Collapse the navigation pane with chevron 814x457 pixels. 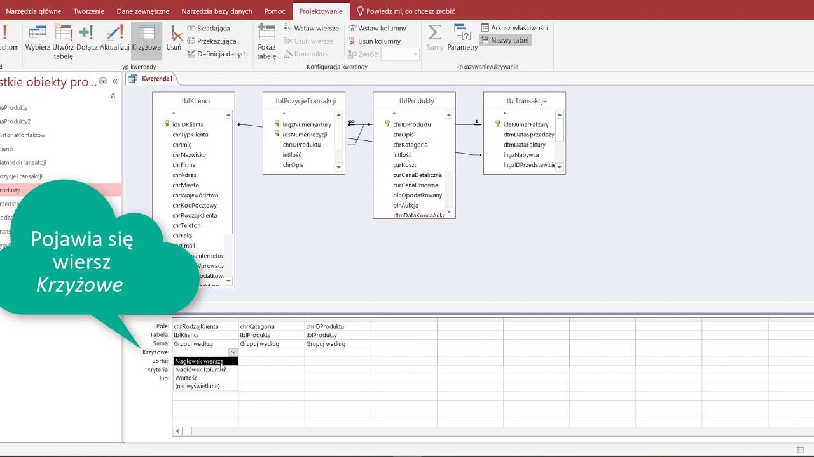115,82
